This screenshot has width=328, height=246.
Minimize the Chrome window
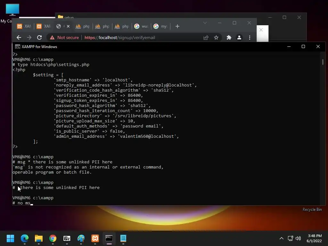point(220,23)
